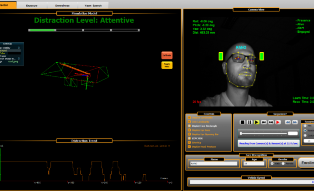Click the red Calibrate button
Viewport: 314px width, 191px height.
coord(167,55)
